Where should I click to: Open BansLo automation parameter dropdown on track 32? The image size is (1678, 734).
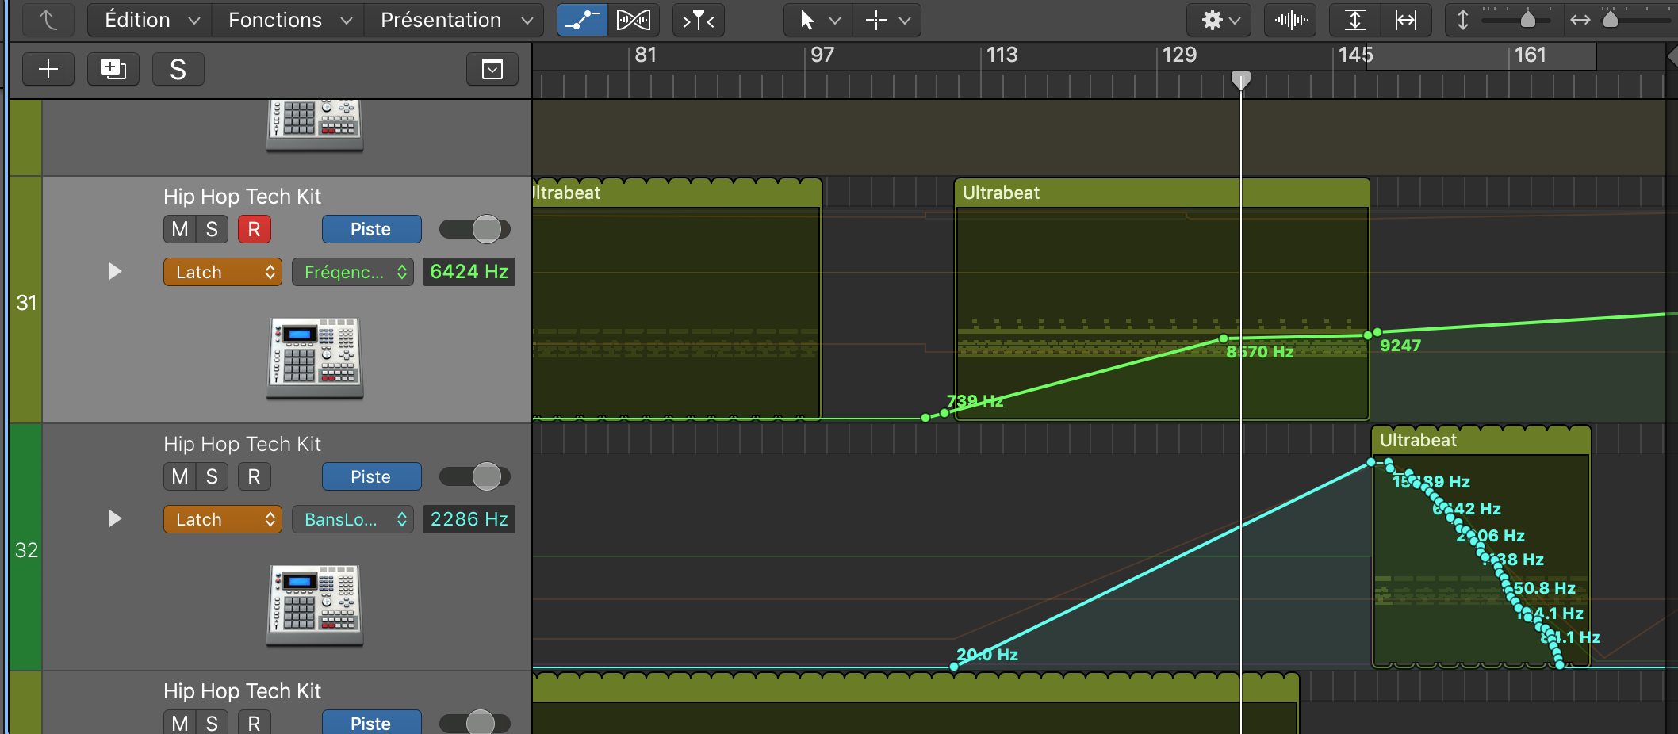pyautogui.click(x=353, y=519)
